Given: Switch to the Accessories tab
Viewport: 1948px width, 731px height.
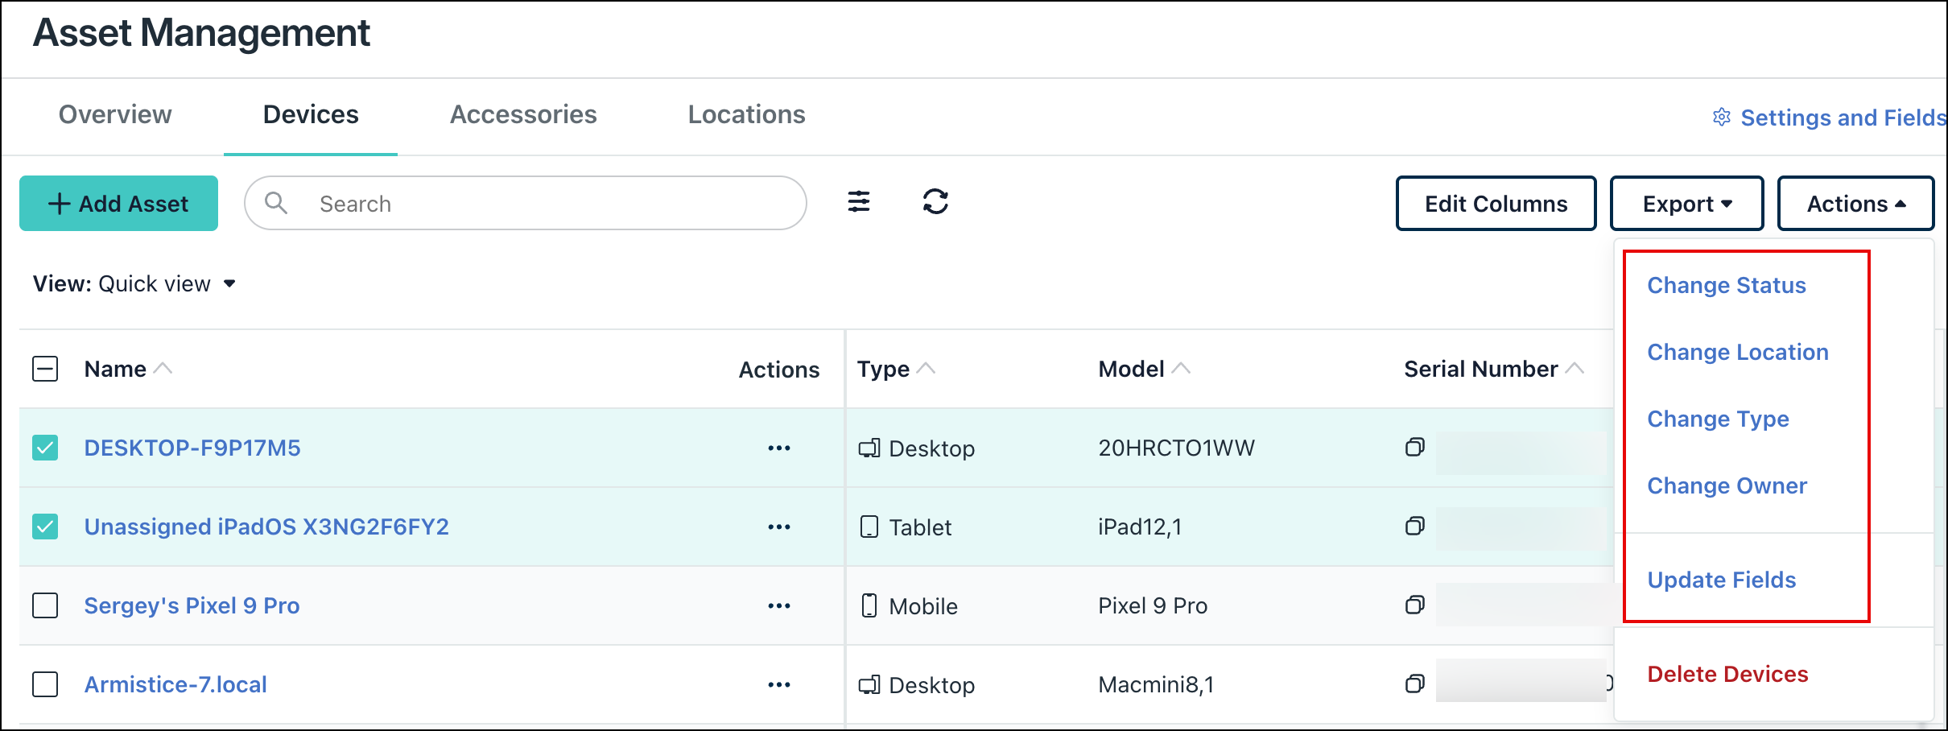Looking at the screenshot, I should point(523,114).
